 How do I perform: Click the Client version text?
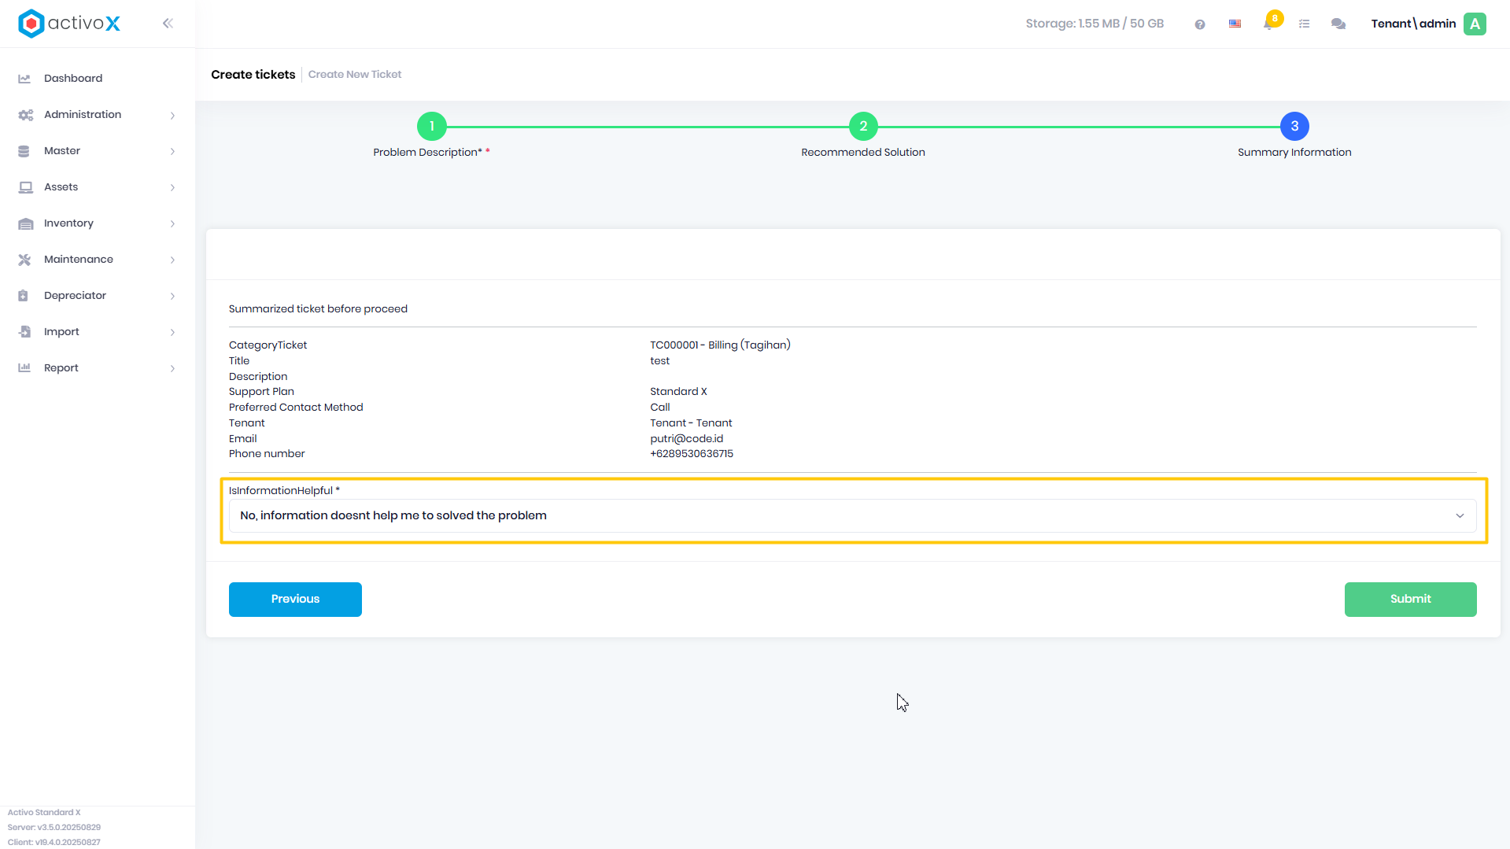pos(54,843)
